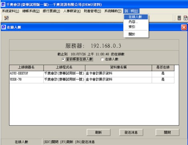Select the 在線人數 radio option
The width and height of the screenshot is (188, 145).
(102, 59)
